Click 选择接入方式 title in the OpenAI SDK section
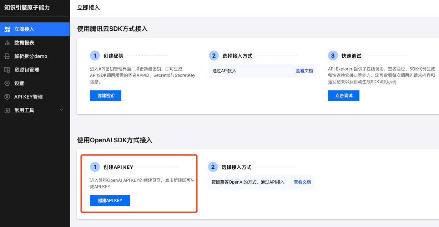Screen dimensions: 439x227 coord(236,167)
